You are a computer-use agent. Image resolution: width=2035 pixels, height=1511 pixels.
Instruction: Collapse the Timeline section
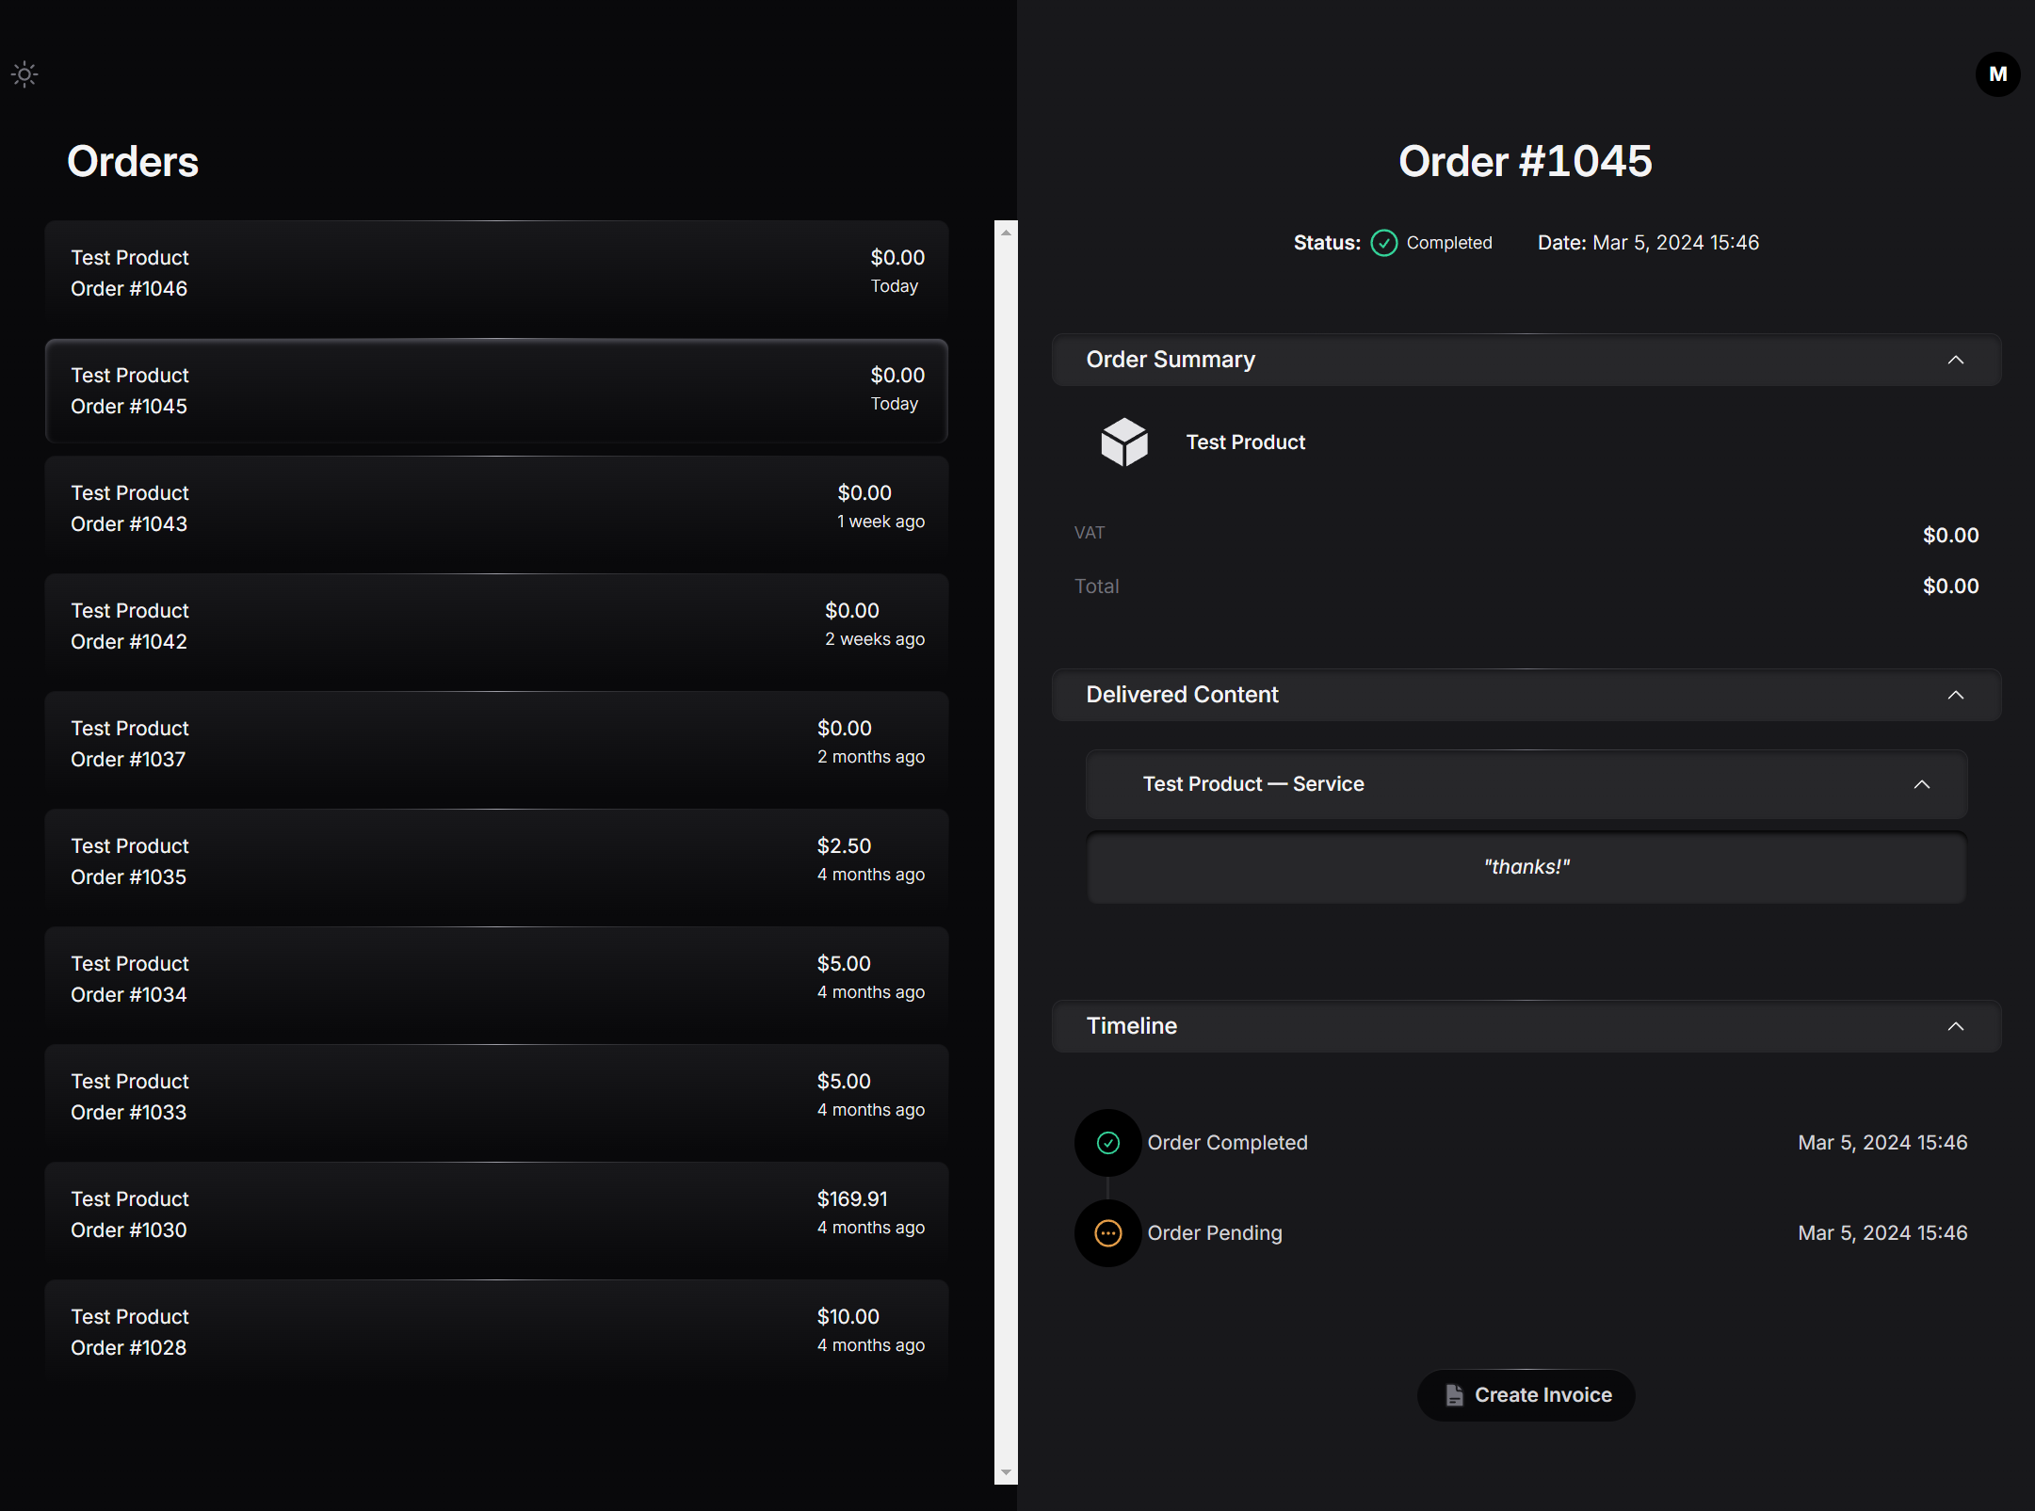[x=1955, y=1026]
